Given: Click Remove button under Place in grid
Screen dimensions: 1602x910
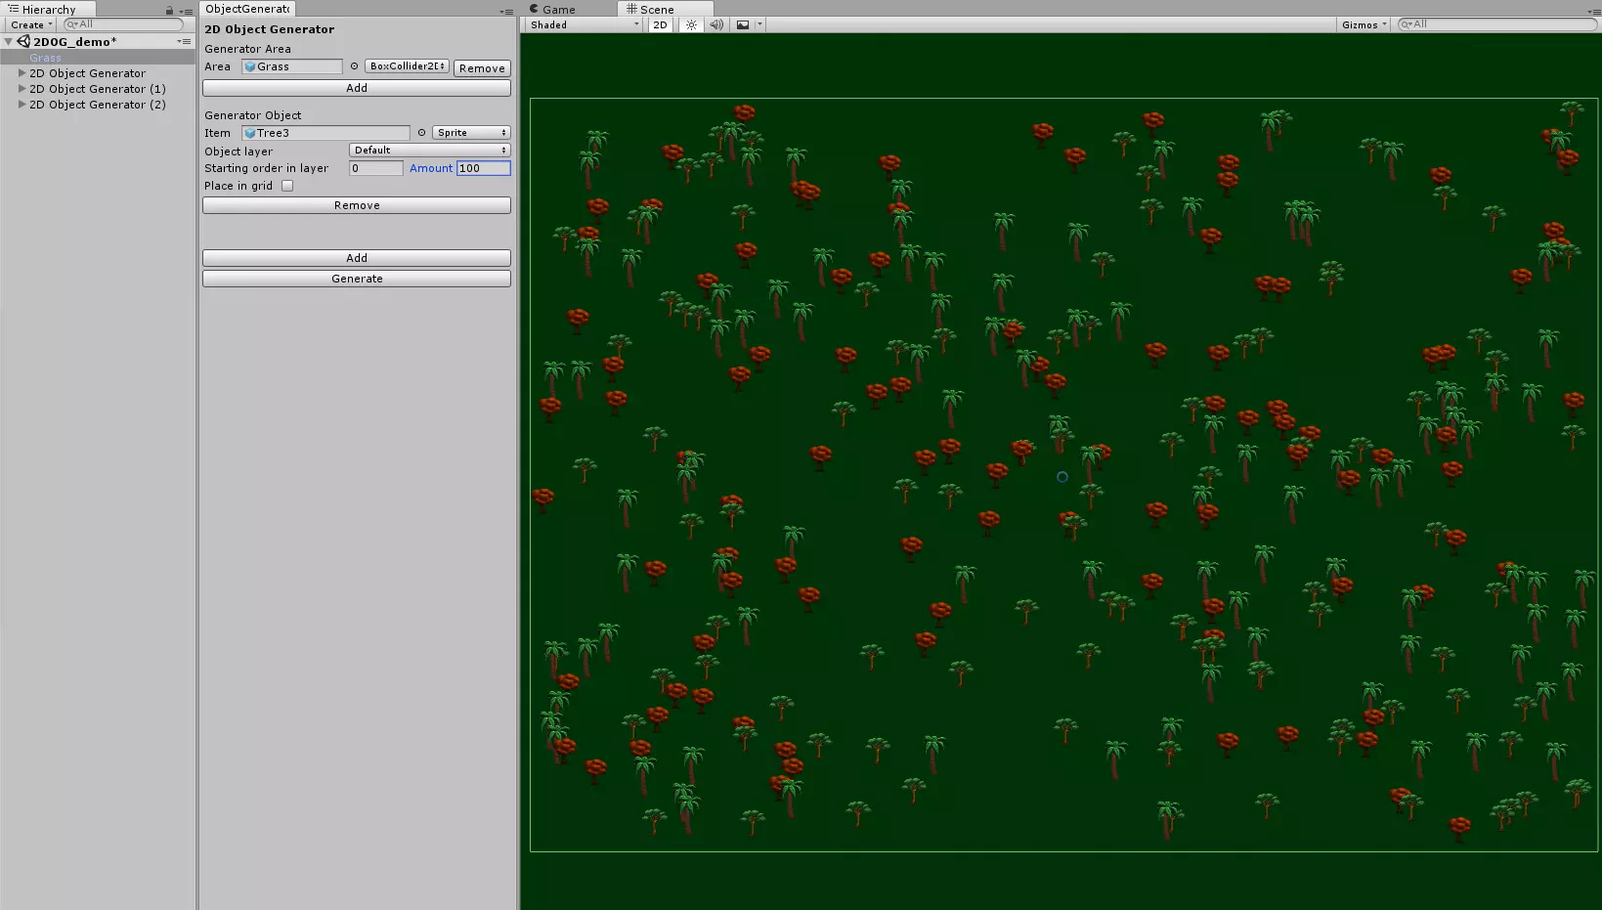Looking at the screenshot, I should click(x=357, y=205).
